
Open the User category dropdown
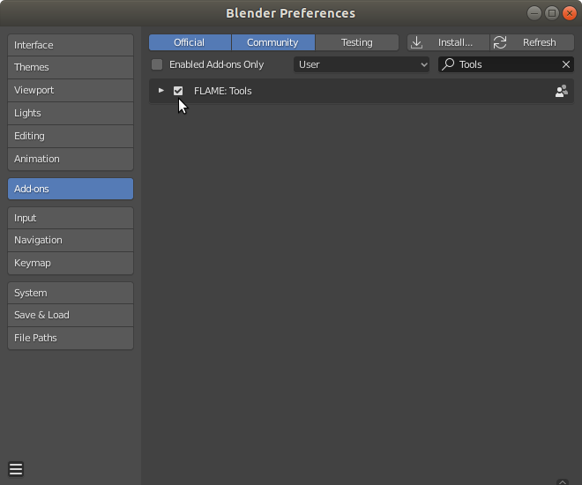tap(362, 64)
